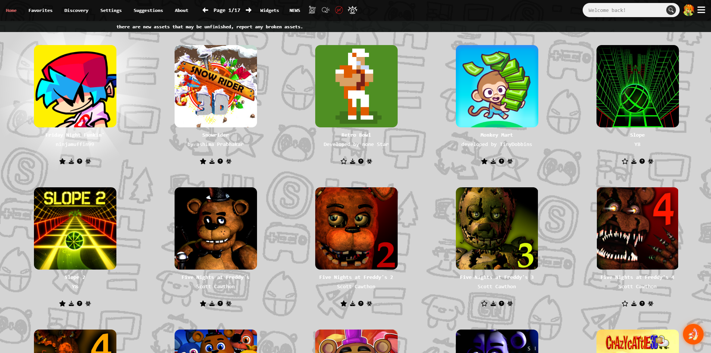
Task: Click the search magnifier button
Action: [x=671, y=10]
